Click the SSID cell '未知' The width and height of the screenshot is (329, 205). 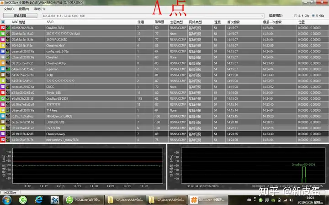pos(49,75)
